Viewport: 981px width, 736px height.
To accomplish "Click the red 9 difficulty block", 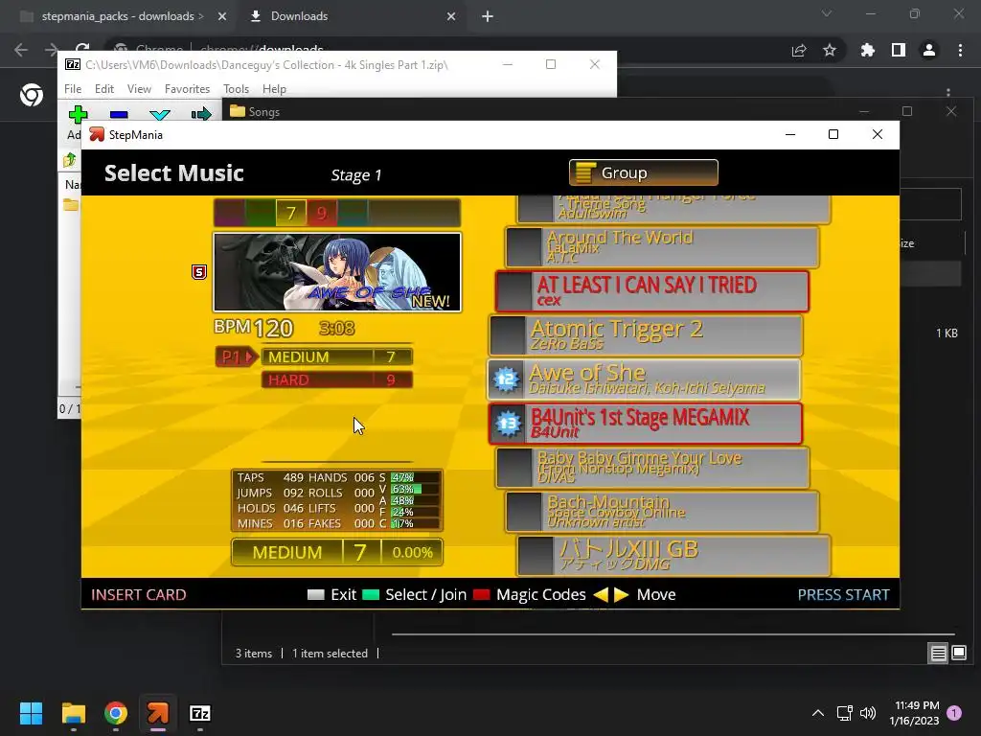I will pyautogui.click(x=322, y=213).
